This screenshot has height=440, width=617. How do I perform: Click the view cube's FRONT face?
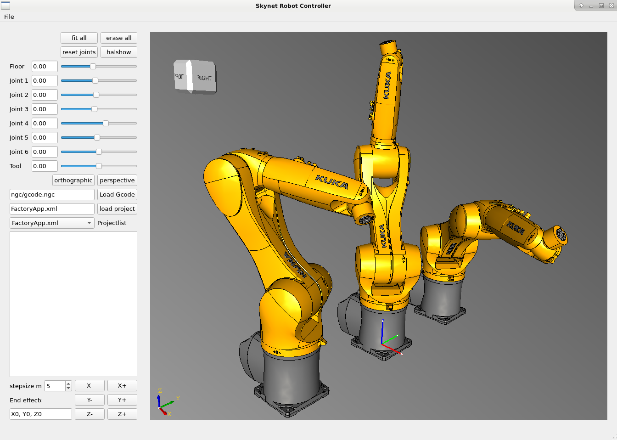click(179, 76)
